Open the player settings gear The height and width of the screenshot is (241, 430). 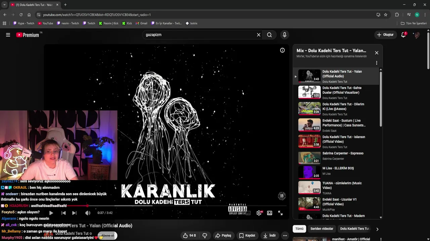[259, 213]
